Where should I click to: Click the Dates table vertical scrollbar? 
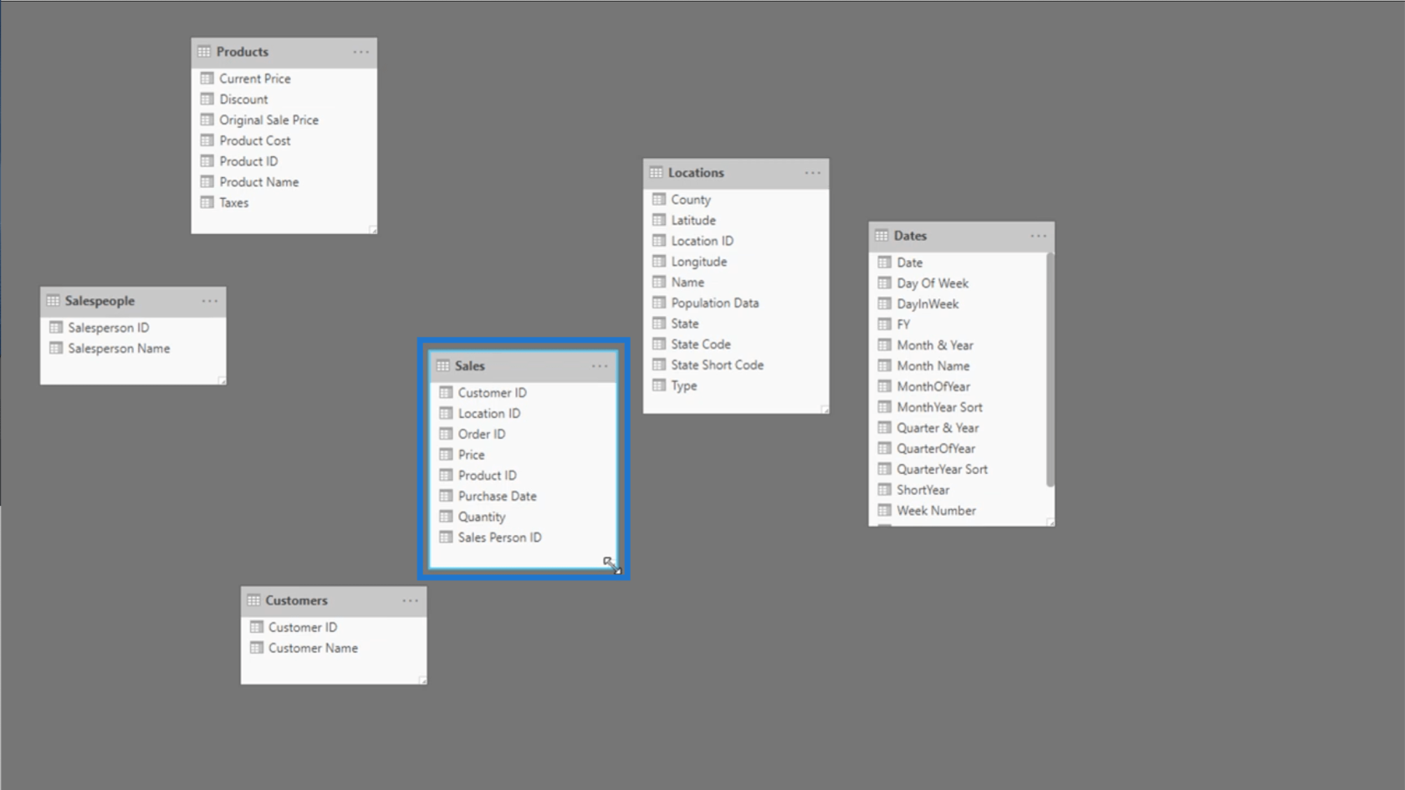click(1050, 370)
